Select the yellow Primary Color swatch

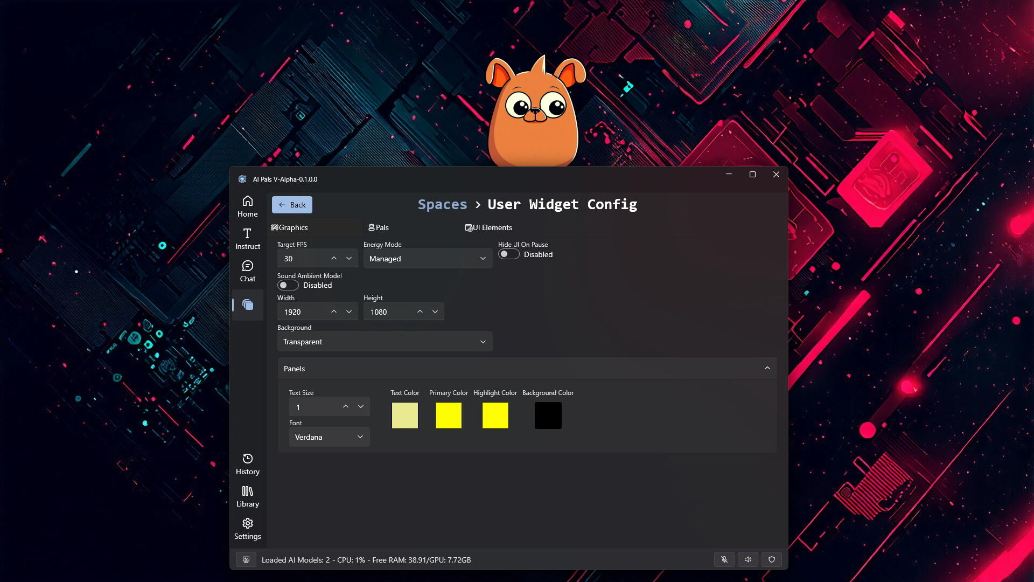tap(448, 415)
